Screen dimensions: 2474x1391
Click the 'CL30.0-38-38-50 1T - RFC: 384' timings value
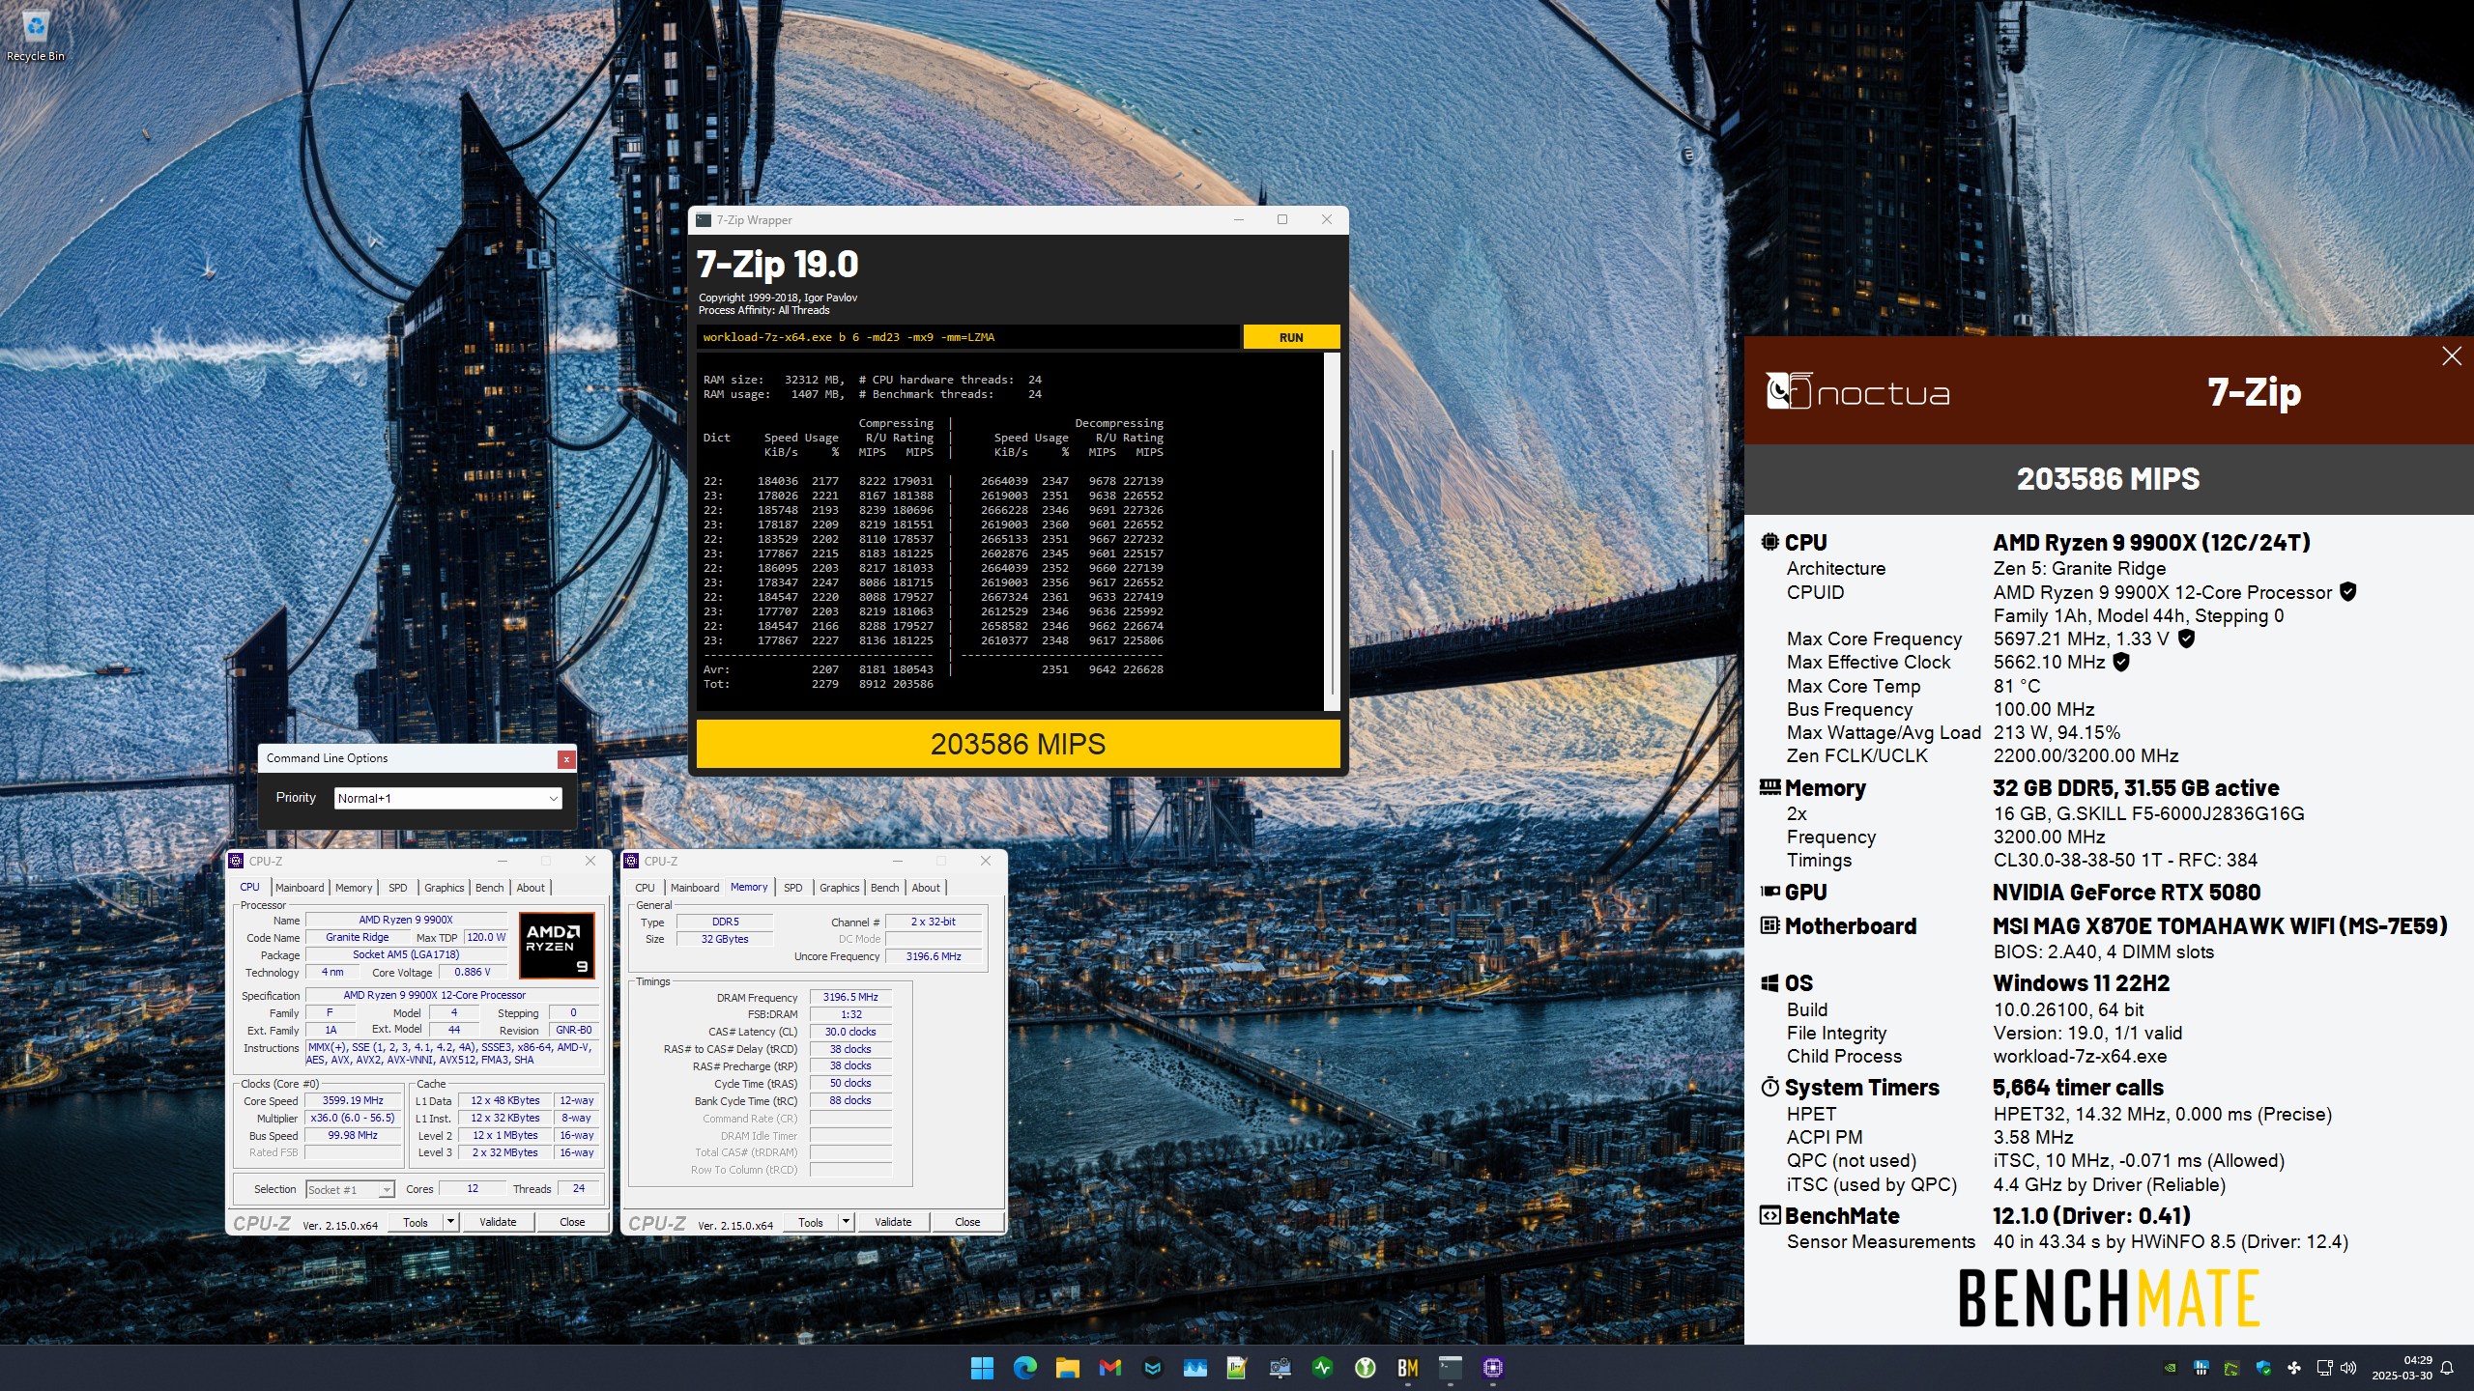(2125, 860)
